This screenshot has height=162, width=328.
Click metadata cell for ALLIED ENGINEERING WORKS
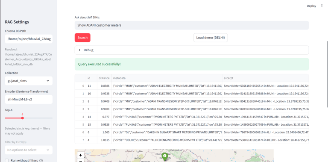pos(167,140)
